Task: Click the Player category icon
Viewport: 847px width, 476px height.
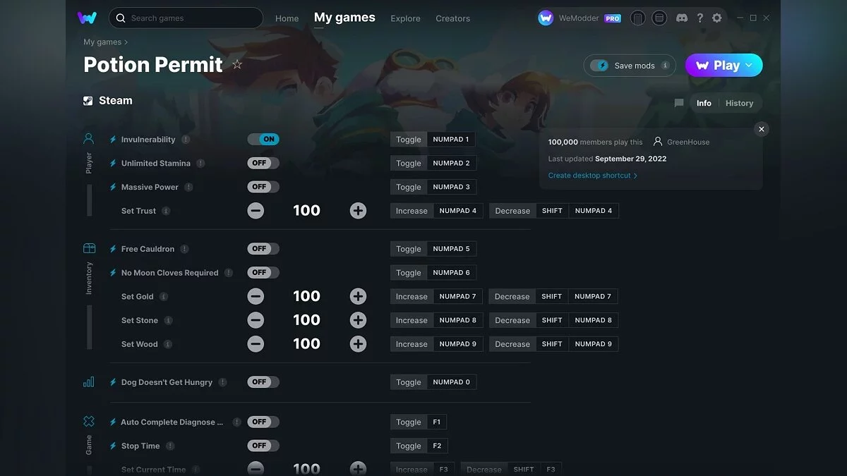Action: pos(89,139)
